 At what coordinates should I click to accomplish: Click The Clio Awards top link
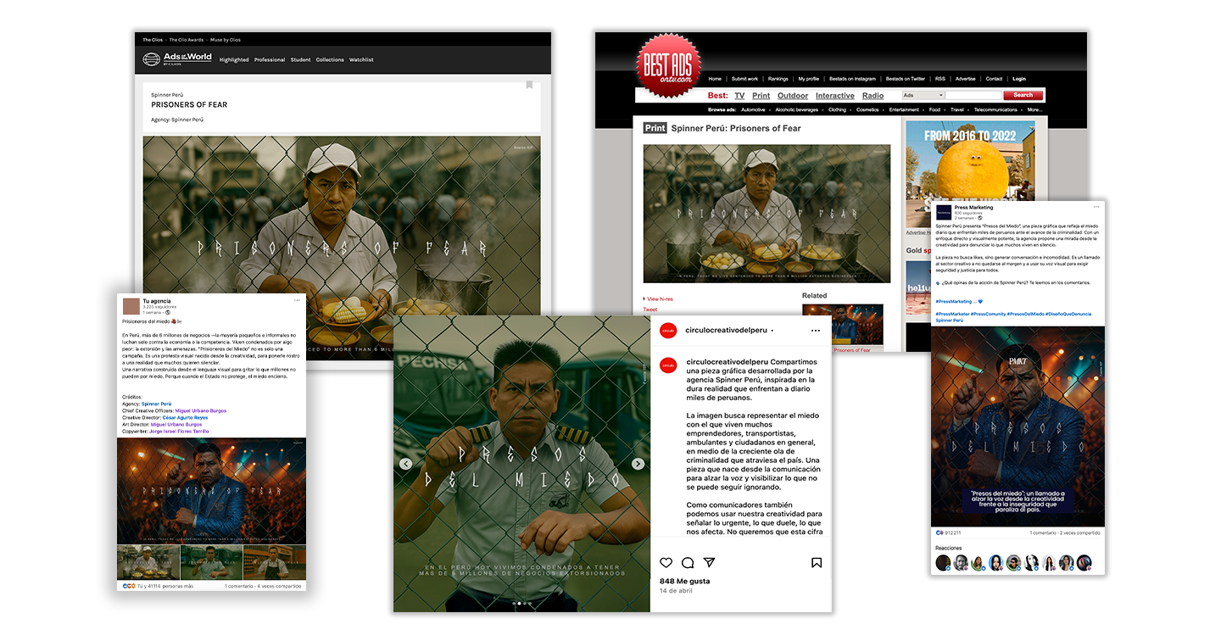tap(186, 40)
